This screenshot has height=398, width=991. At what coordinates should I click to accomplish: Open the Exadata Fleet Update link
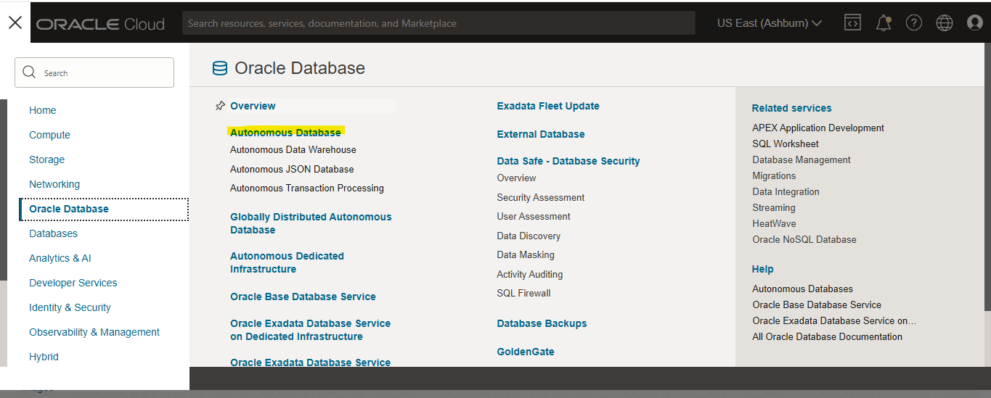pos(548,106)
